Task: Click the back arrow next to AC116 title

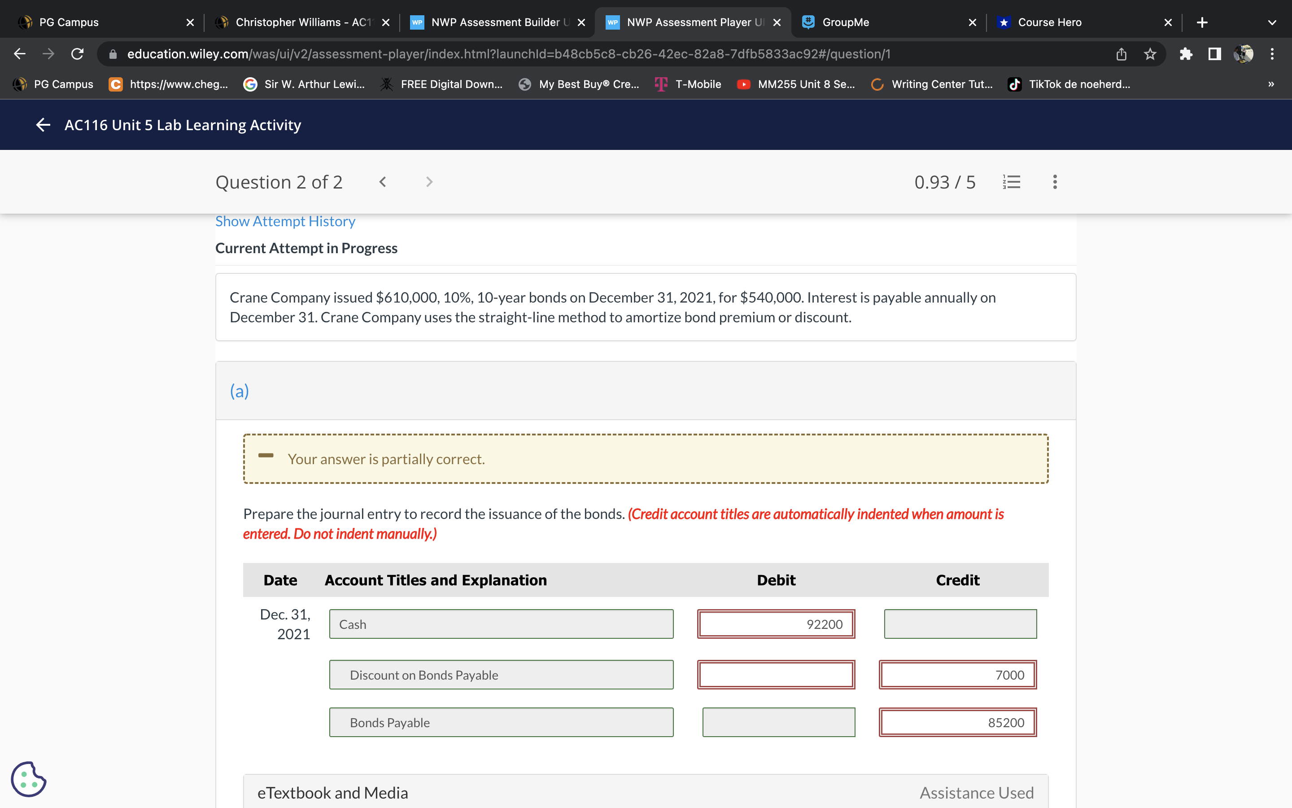Action: (x=43, y=125)
